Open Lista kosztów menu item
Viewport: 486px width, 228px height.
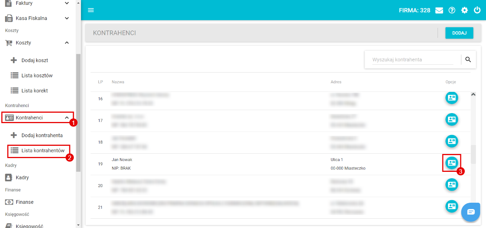click(x=38, y=76)
